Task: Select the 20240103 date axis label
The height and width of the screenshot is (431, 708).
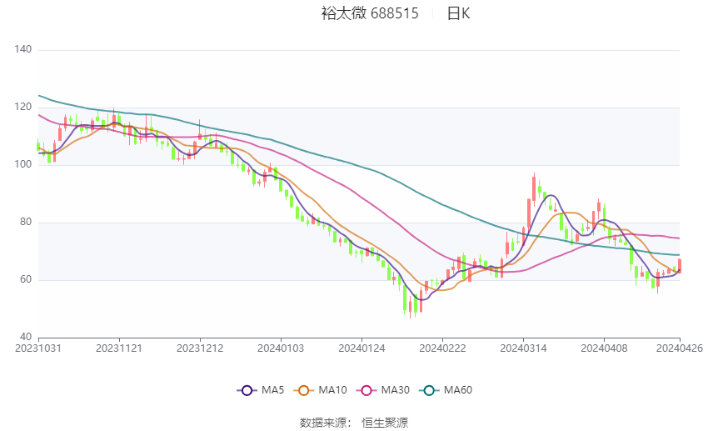Action: (x=281, y=348)
